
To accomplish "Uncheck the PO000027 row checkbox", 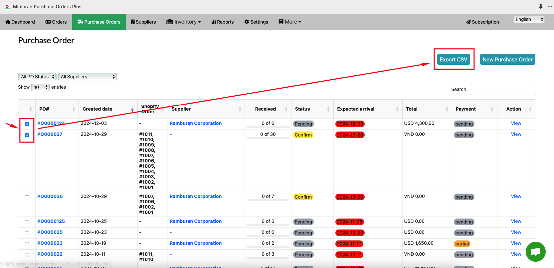I will tap(27, 135).
